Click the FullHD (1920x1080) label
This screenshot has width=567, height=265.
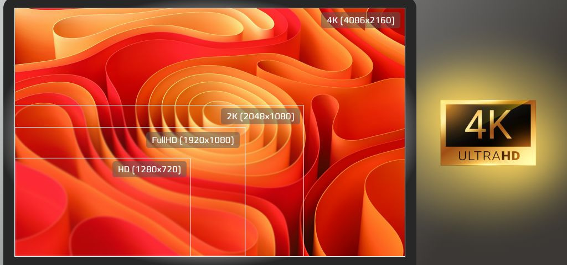[x=193, y=140]
